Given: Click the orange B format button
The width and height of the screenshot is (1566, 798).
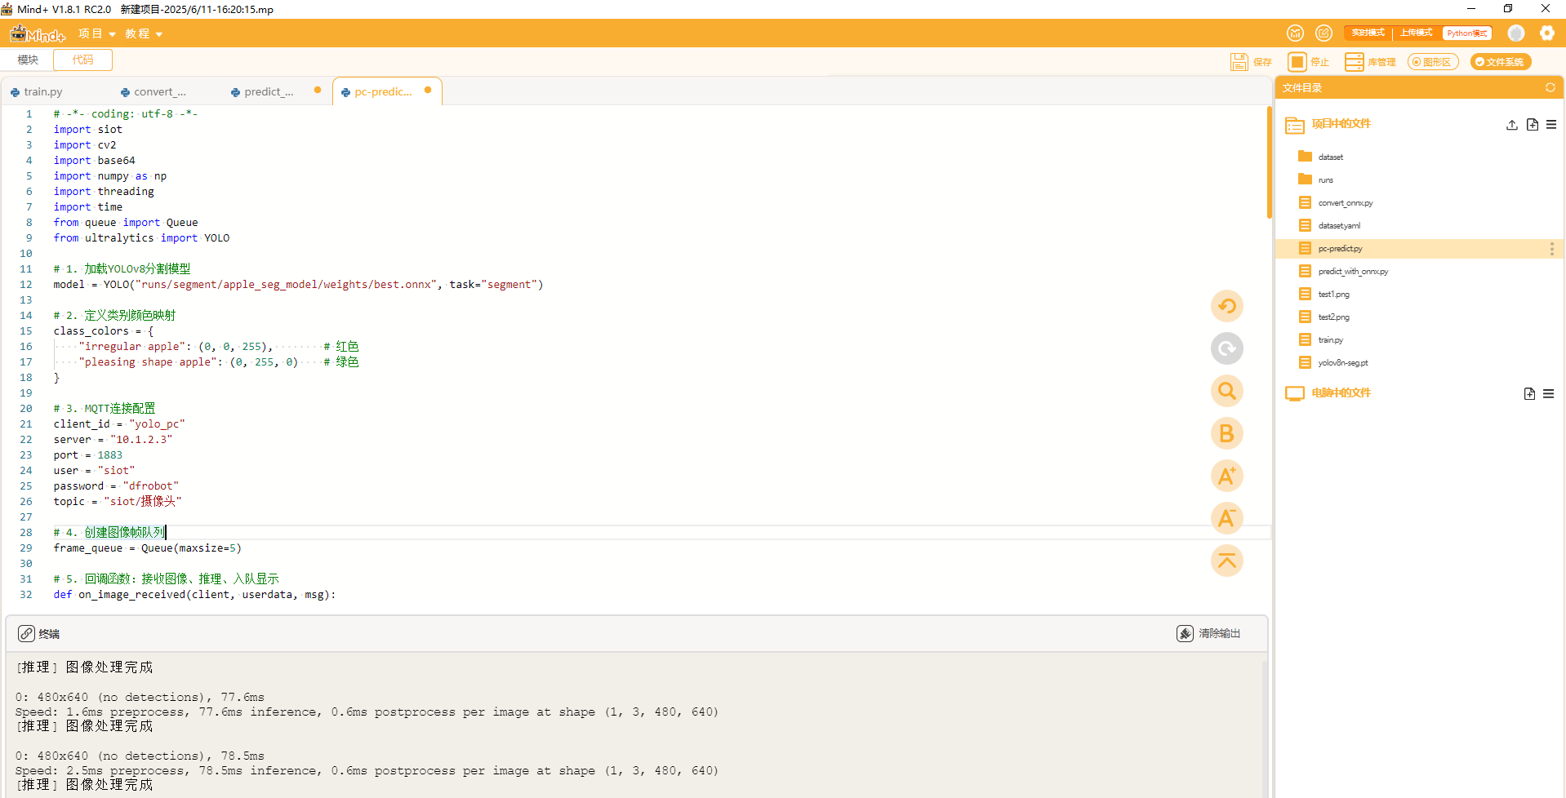Looking at the screenshot, I should point(1226,433).
